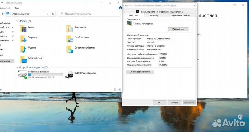This screenshot has height=132, width=249.
Task: Open the Изображения folder icon
Action: coord(70,39)
